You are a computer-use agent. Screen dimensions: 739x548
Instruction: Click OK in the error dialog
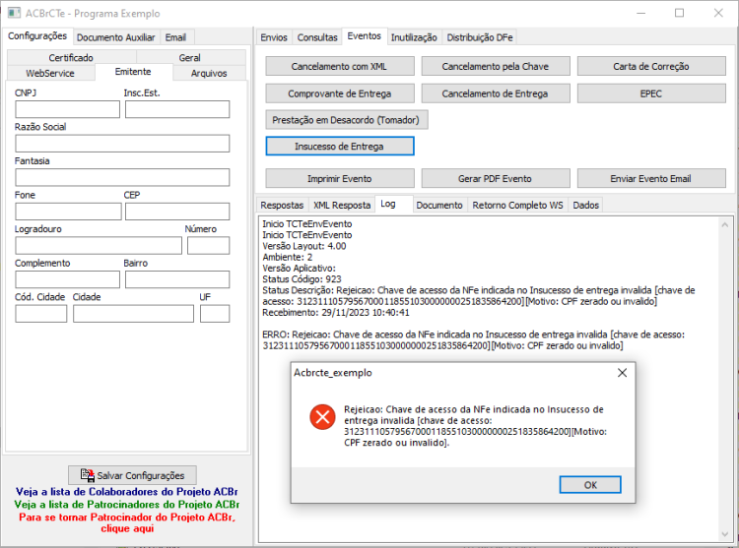tap(590, 484)
